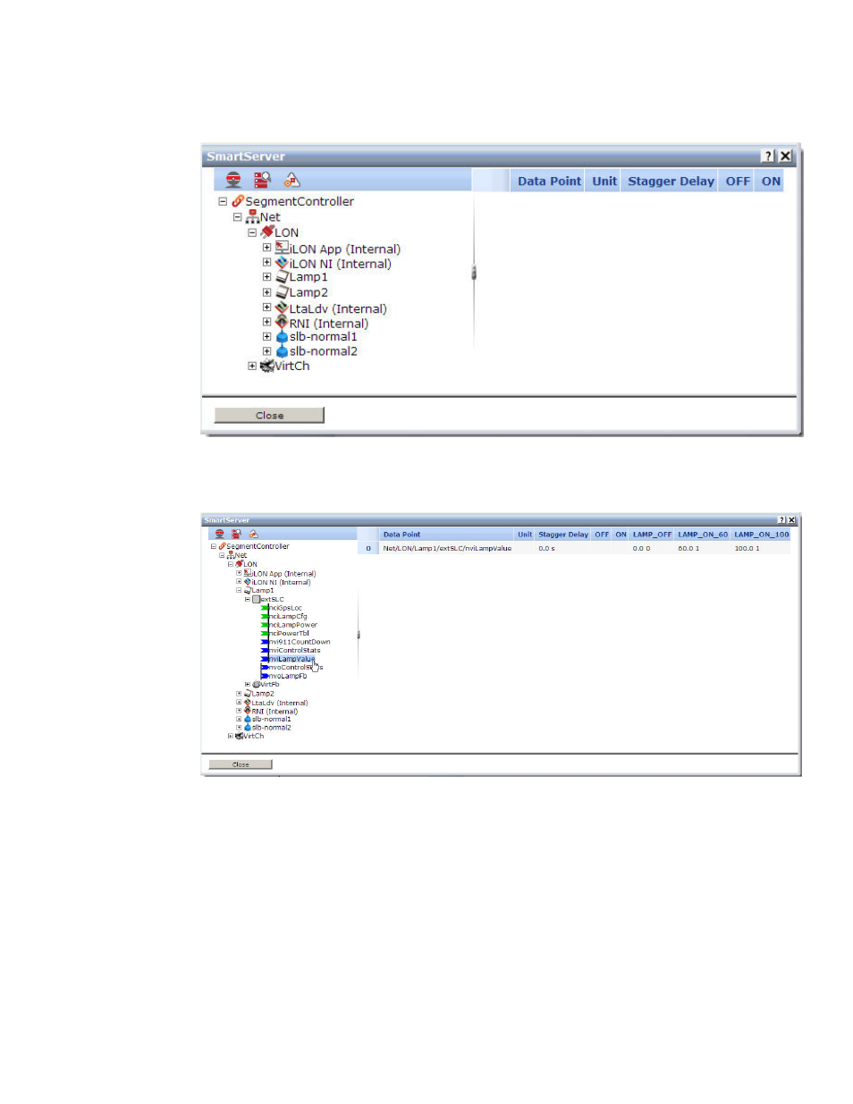
Task: Click the first toolbar icon in upper SmartServer dialog
Action: tap(233, 180)
